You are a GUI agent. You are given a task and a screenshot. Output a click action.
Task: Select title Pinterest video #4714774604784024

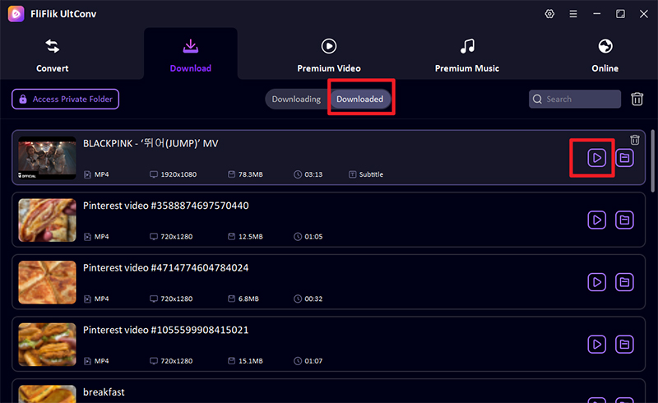[166, 268]
